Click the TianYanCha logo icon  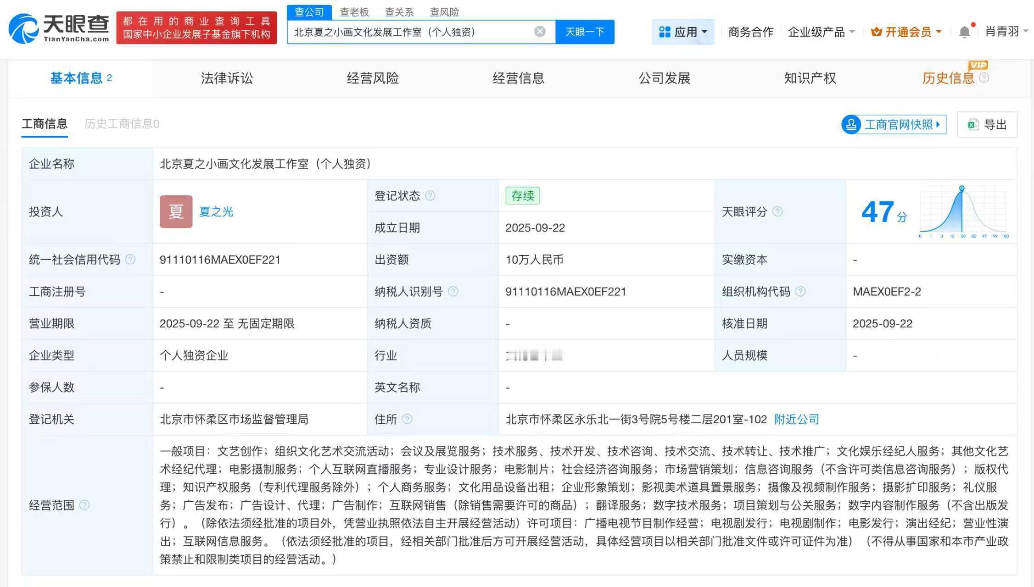(24, 28)
